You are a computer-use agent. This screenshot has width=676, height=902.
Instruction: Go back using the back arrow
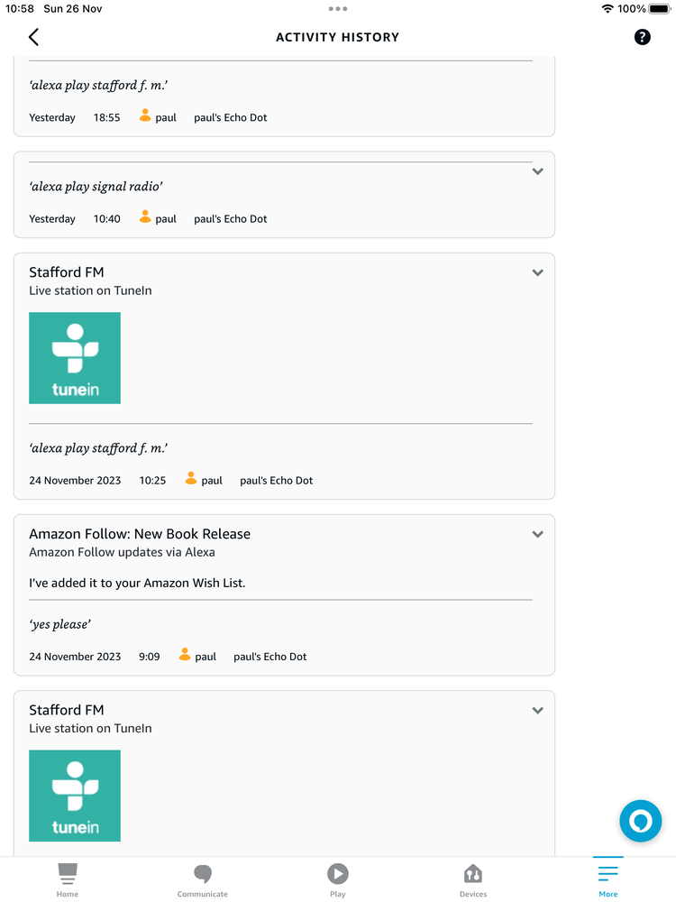33,37
